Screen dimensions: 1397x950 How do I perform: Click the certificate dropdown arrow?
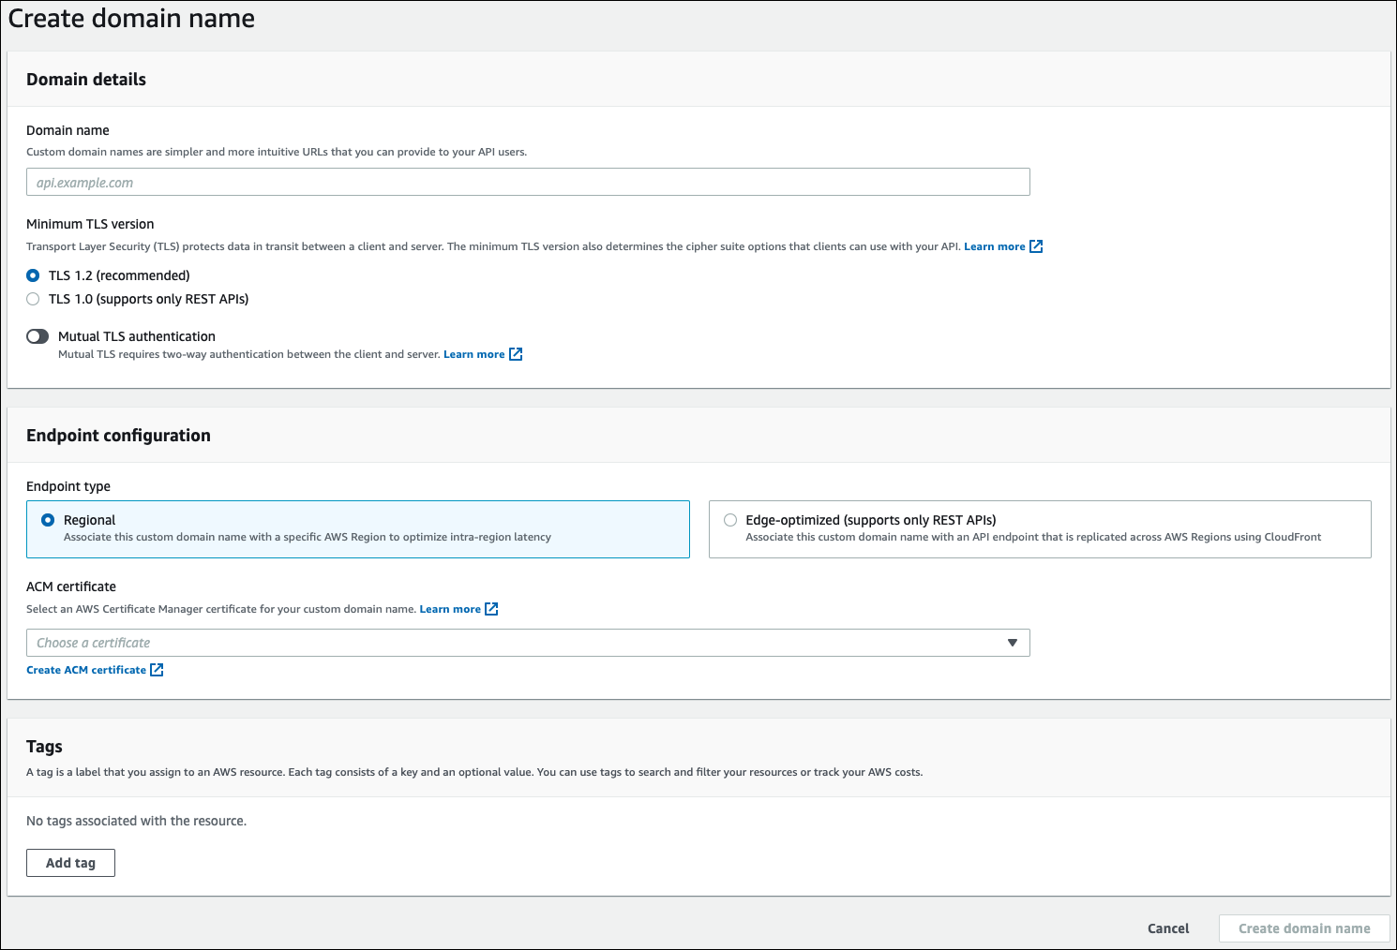(1012, 643)
